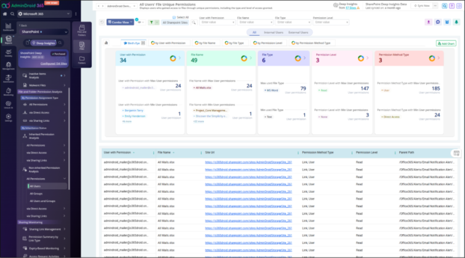Toggle the Select All checkbox
The image size is (465, 258).
click(174, 17)
